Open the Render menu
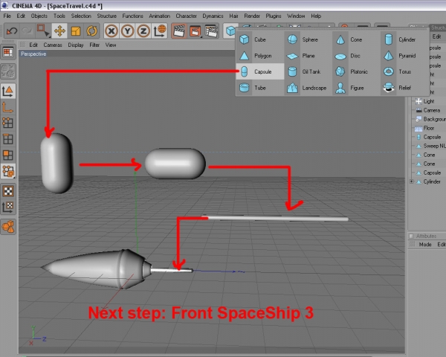446x357 pixels. pyautogui.click(x=252, y=16)
